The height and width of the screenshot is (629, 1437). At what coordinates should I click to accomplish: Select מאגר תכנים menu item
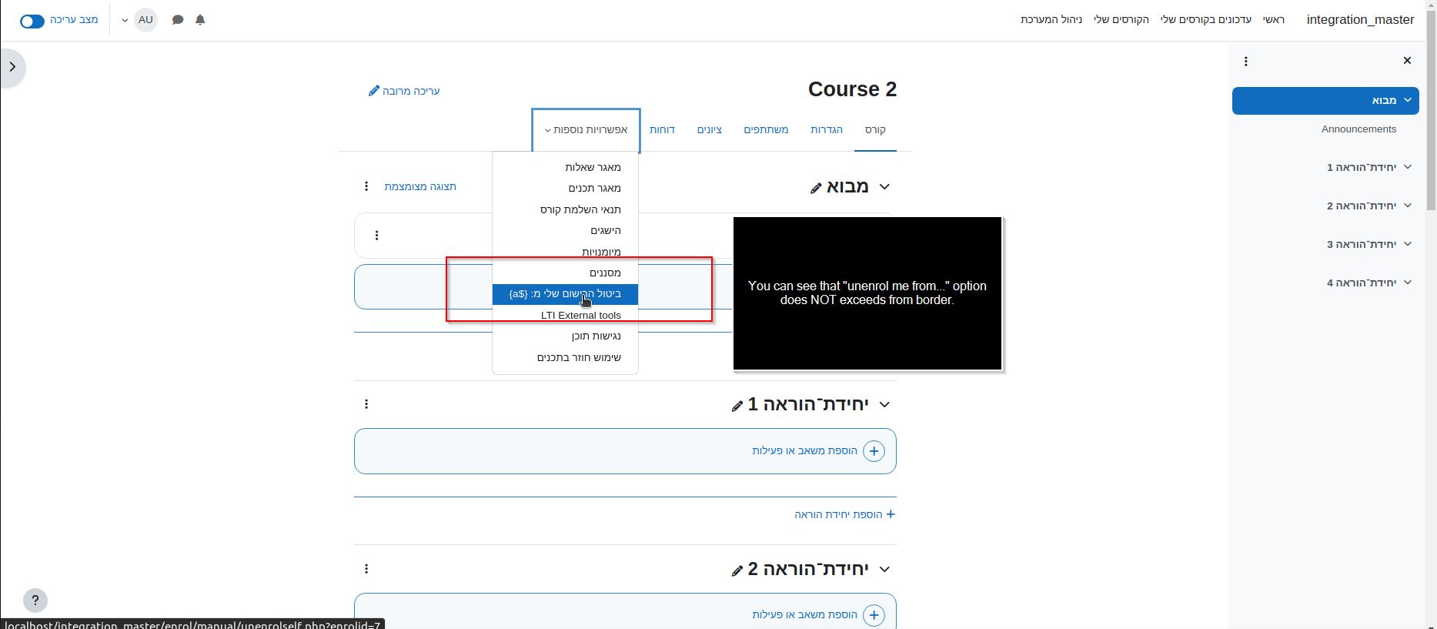[565, 188]
